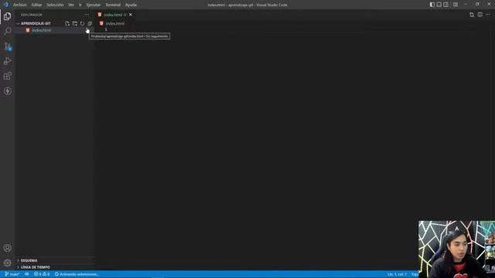Click the git branch status bar item

tap(12, 274)
